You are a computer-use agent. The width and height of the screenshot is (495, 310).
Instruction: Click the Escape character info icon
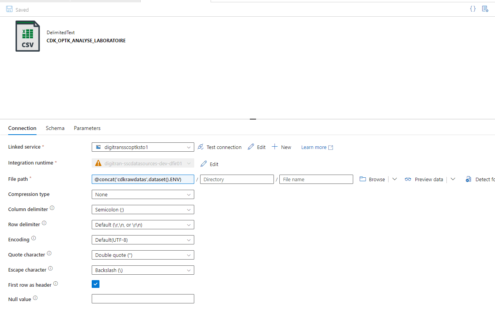click(51, 269)
